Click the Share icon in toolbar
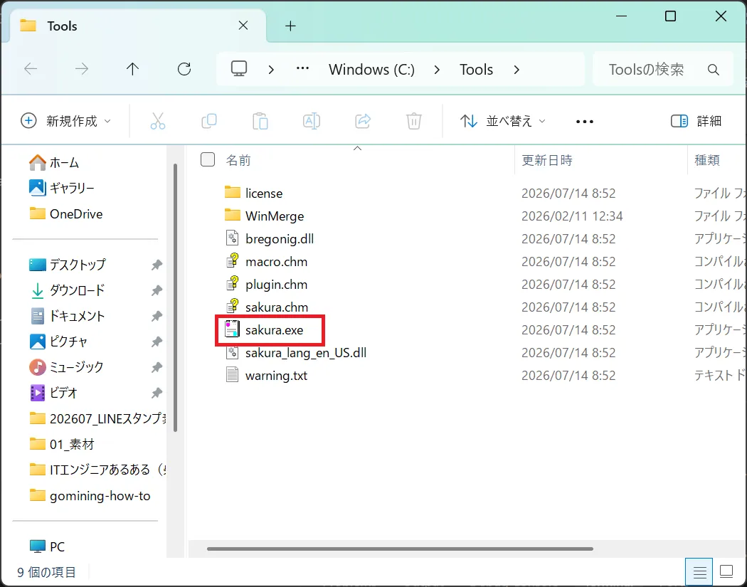 [363, 121]
